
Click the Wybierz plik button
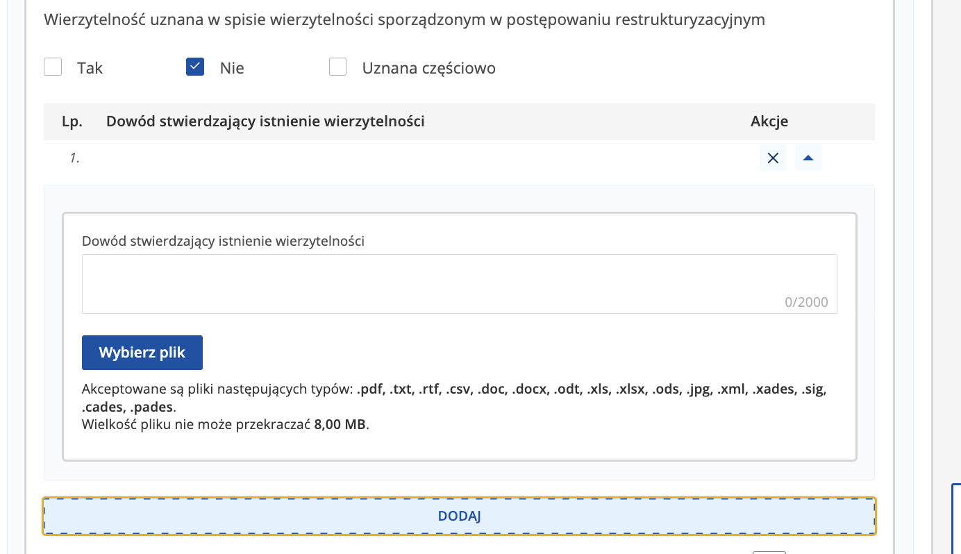pyautogui.click(x=142, y=353)
